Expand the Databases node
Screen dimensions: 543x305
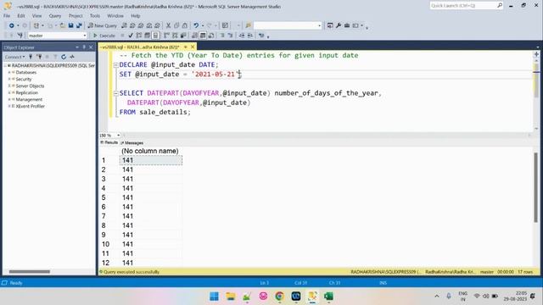tap(9, 73)
